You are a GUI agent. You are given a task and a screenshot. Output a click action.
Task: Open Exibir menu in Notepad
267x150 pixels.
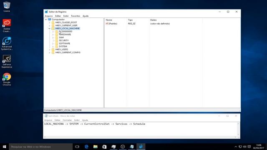(77, 120)
